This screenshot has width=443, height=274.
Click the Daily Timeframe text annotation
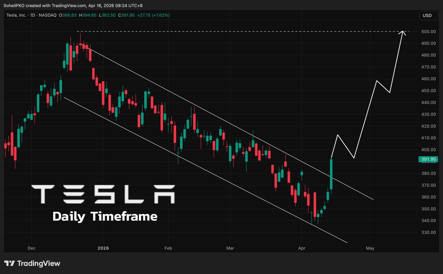tap(105, 216)
